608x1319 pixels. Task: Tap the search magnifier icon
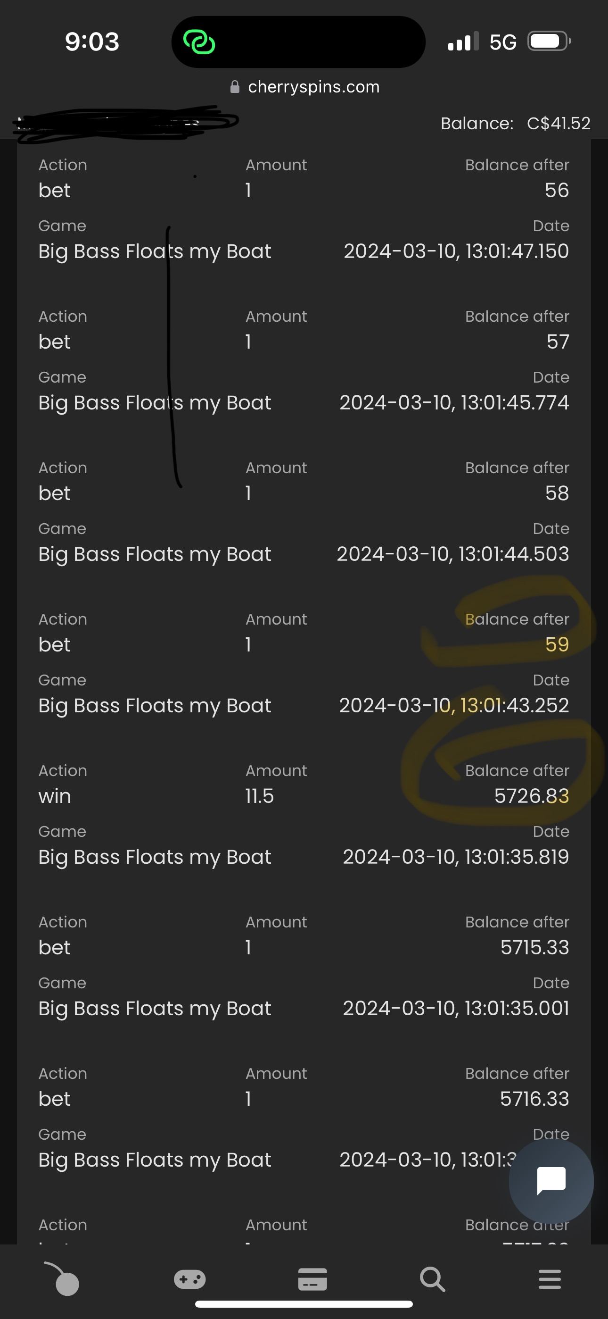pyautogui.click(x=433, y=1279)
